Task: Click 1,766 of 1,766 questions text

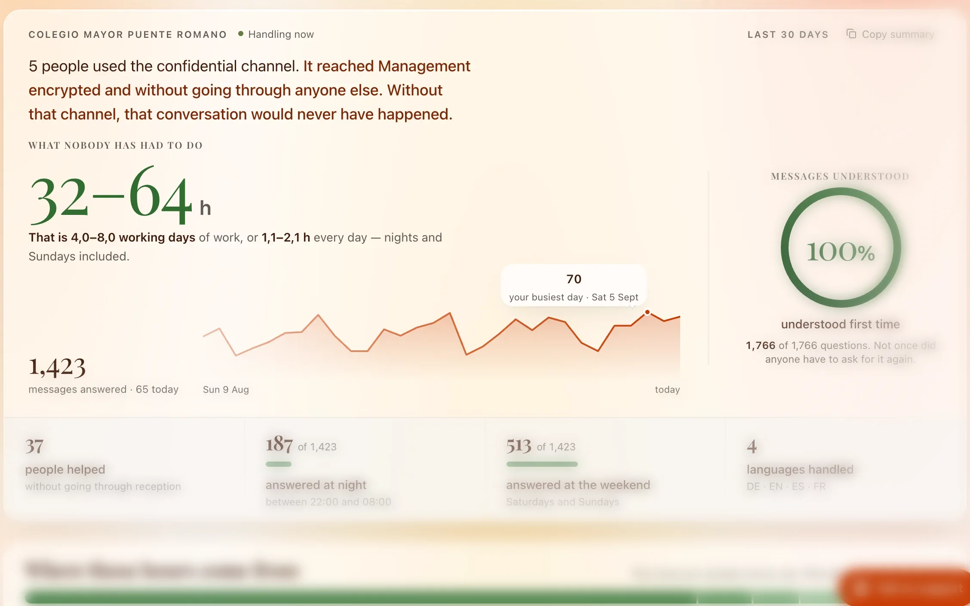Action: 808,345
